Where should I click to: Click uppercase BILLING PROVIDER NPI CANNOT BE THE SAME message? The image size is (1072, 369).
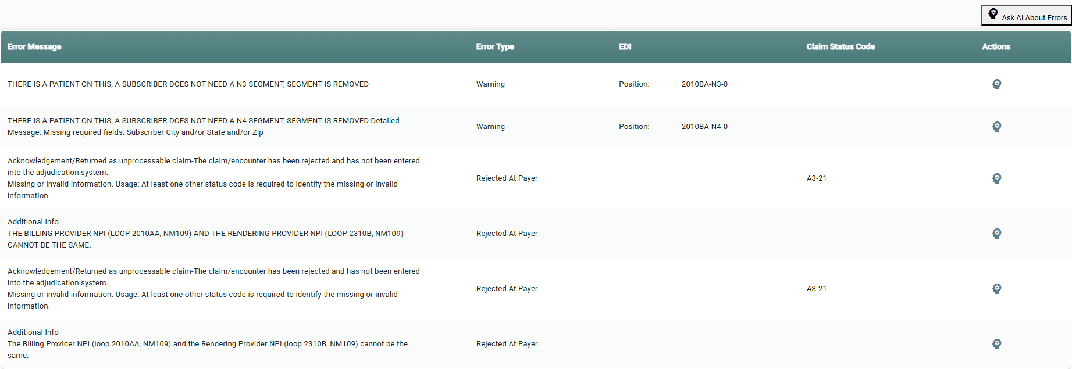click(x=205, y=234)
